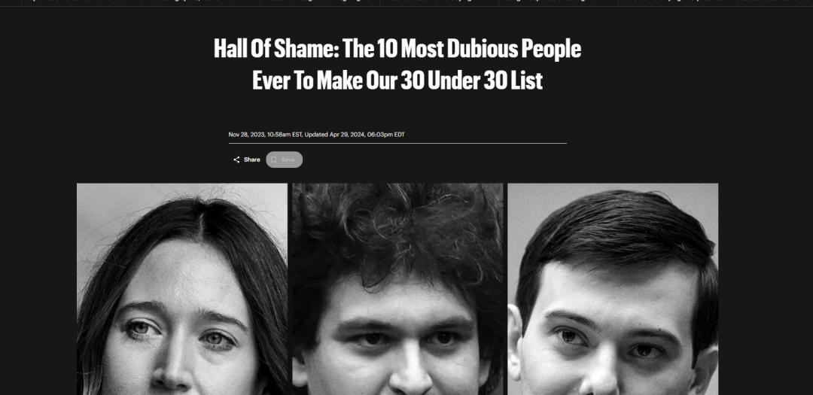813x395 pixels.
Task: Select the curly-haired person's portrait photo
Action: tap(397, 289)
